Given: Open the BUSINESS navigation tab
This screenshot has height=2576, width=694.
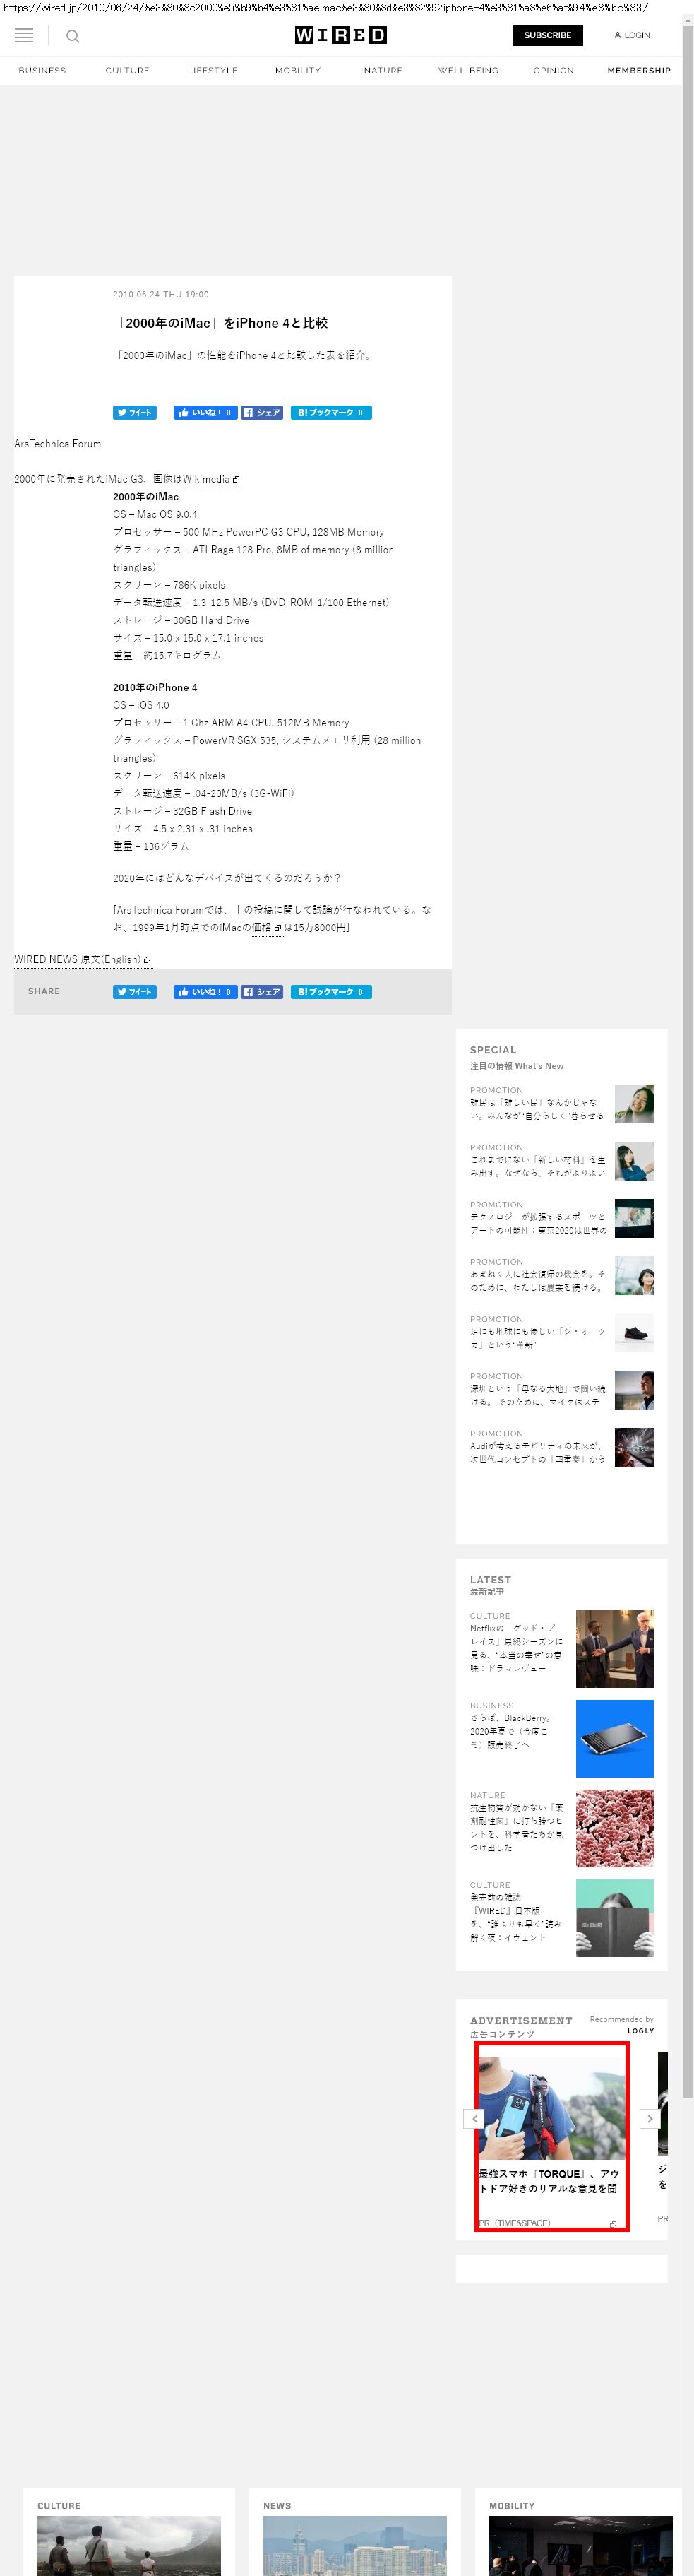Looking at the screenshot, I should [x=42, y=71].
